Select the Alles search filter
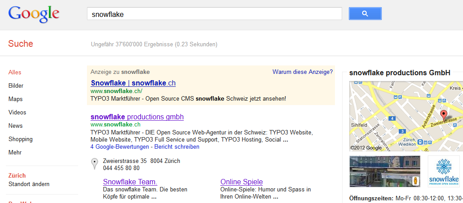This screenshot has height=203, width=463. pos(15,72)
